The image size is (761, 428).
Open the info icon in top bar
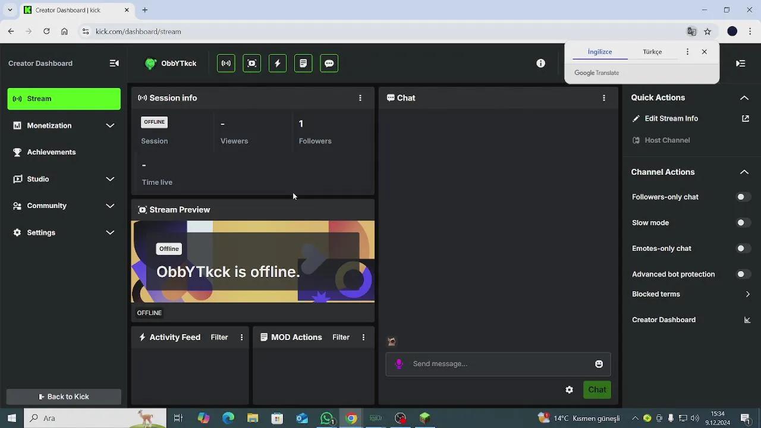pos(540,63)
